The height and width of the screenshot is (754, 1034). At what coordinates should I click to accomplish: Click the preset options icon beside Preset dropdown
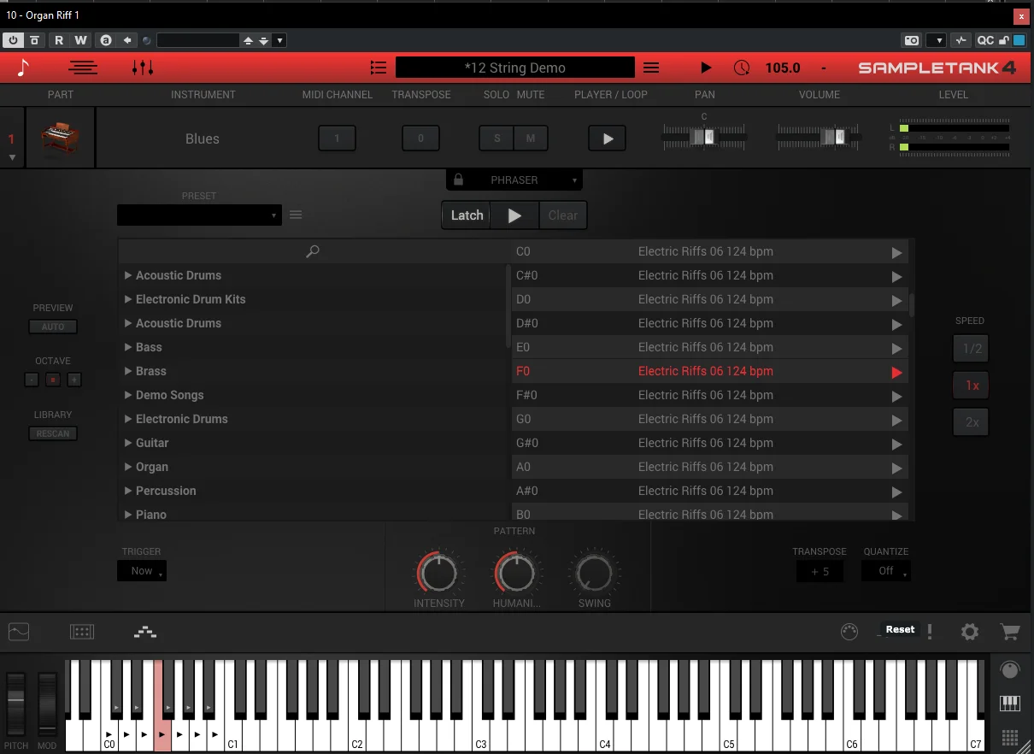(x=296, y=215)
